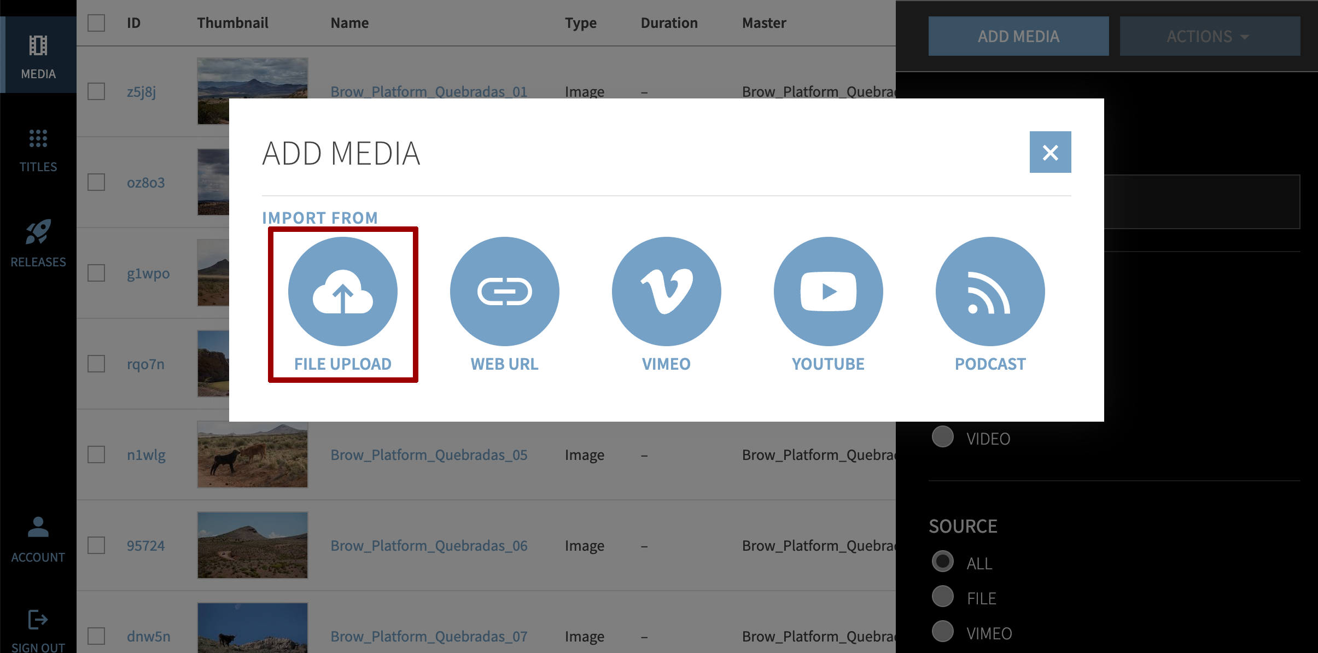This screenshot has height=653, width=1318.
Task: Choose File source radio option
Action: click(x=943, y=597)
